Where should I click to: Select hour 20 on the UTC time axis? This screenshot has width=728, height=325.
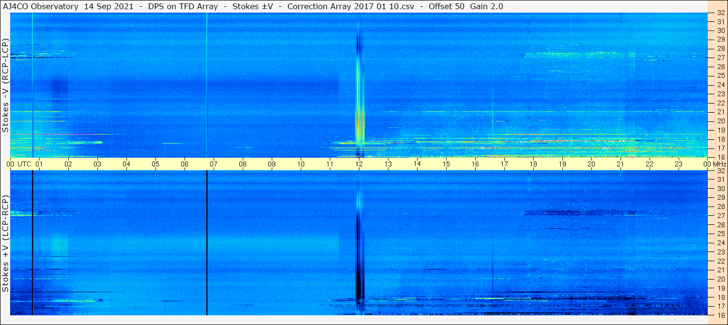coord(591,164)
